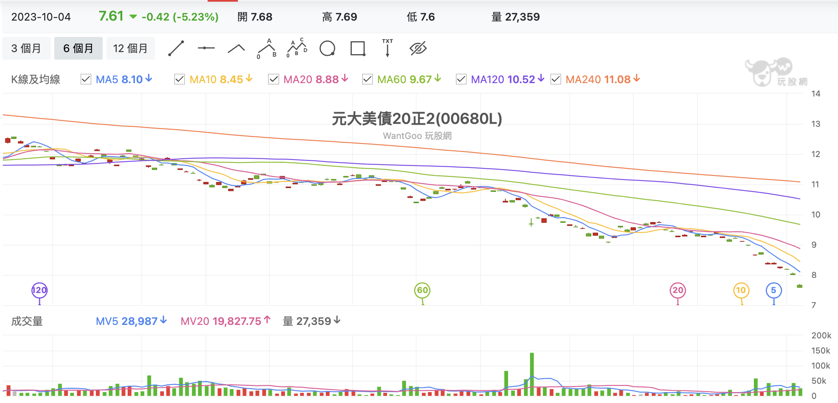
Task: Click the 量 27,359 label in volume panel
Action: coord(311,321)
